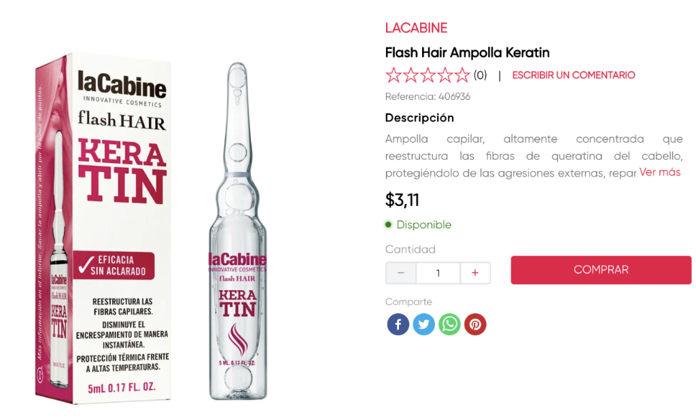
Task: Share product on Facebook
Action: click(x=398, y=324)
